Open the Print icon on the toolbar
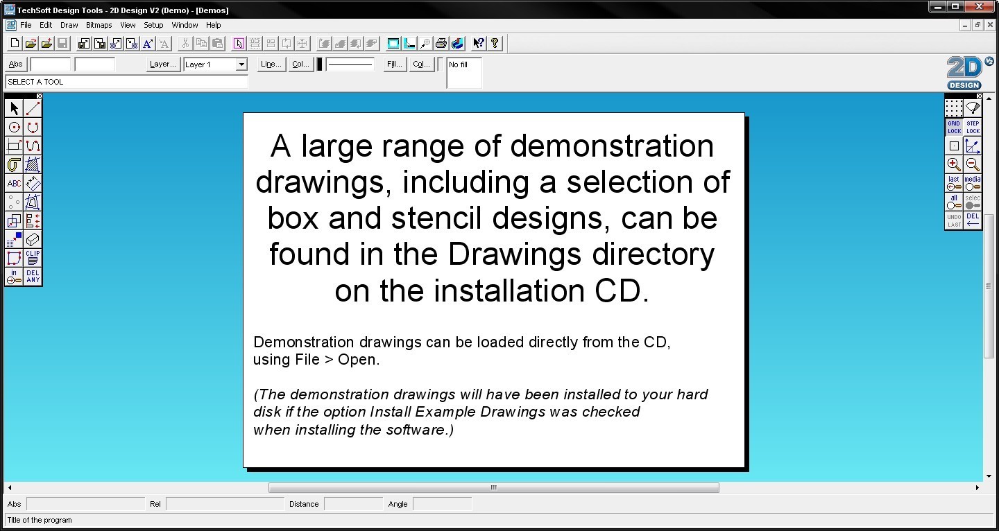The width and height of the screenshot is (999, 531). [x=441, y=43]
